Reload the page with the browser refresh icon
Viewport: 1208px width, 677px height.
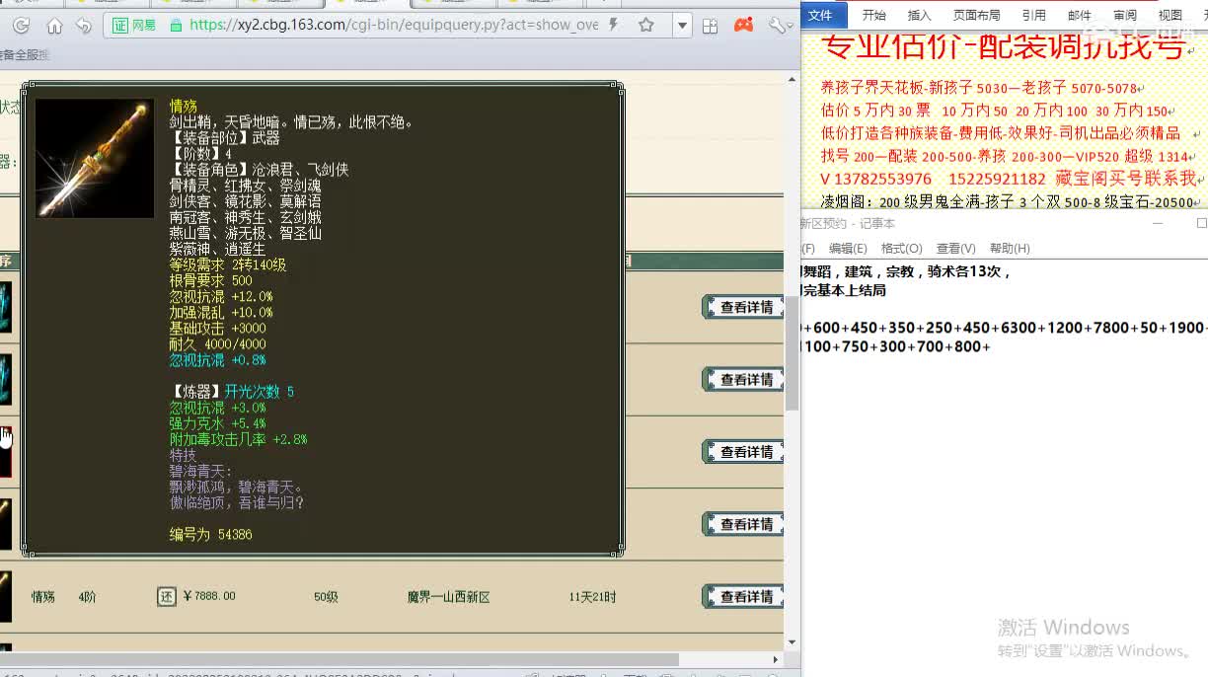click(21, 26)
